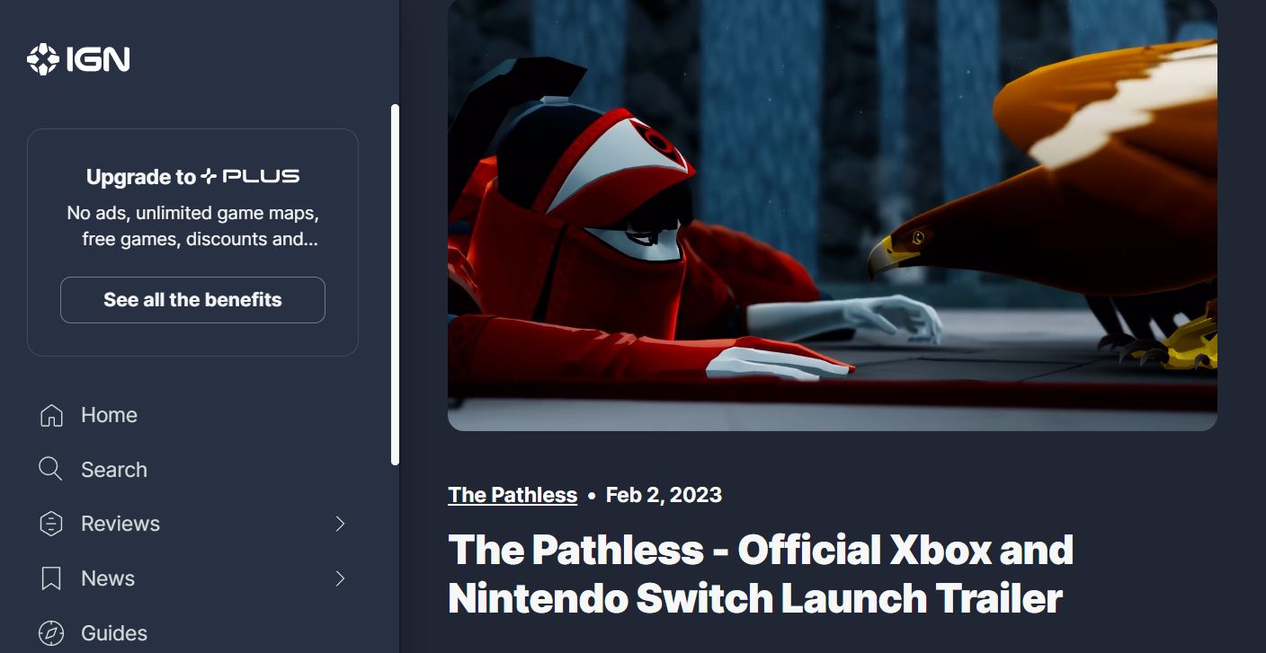Click the Guides compass icon
Screen dimensions: 1266x653
(x=51, y=633)
